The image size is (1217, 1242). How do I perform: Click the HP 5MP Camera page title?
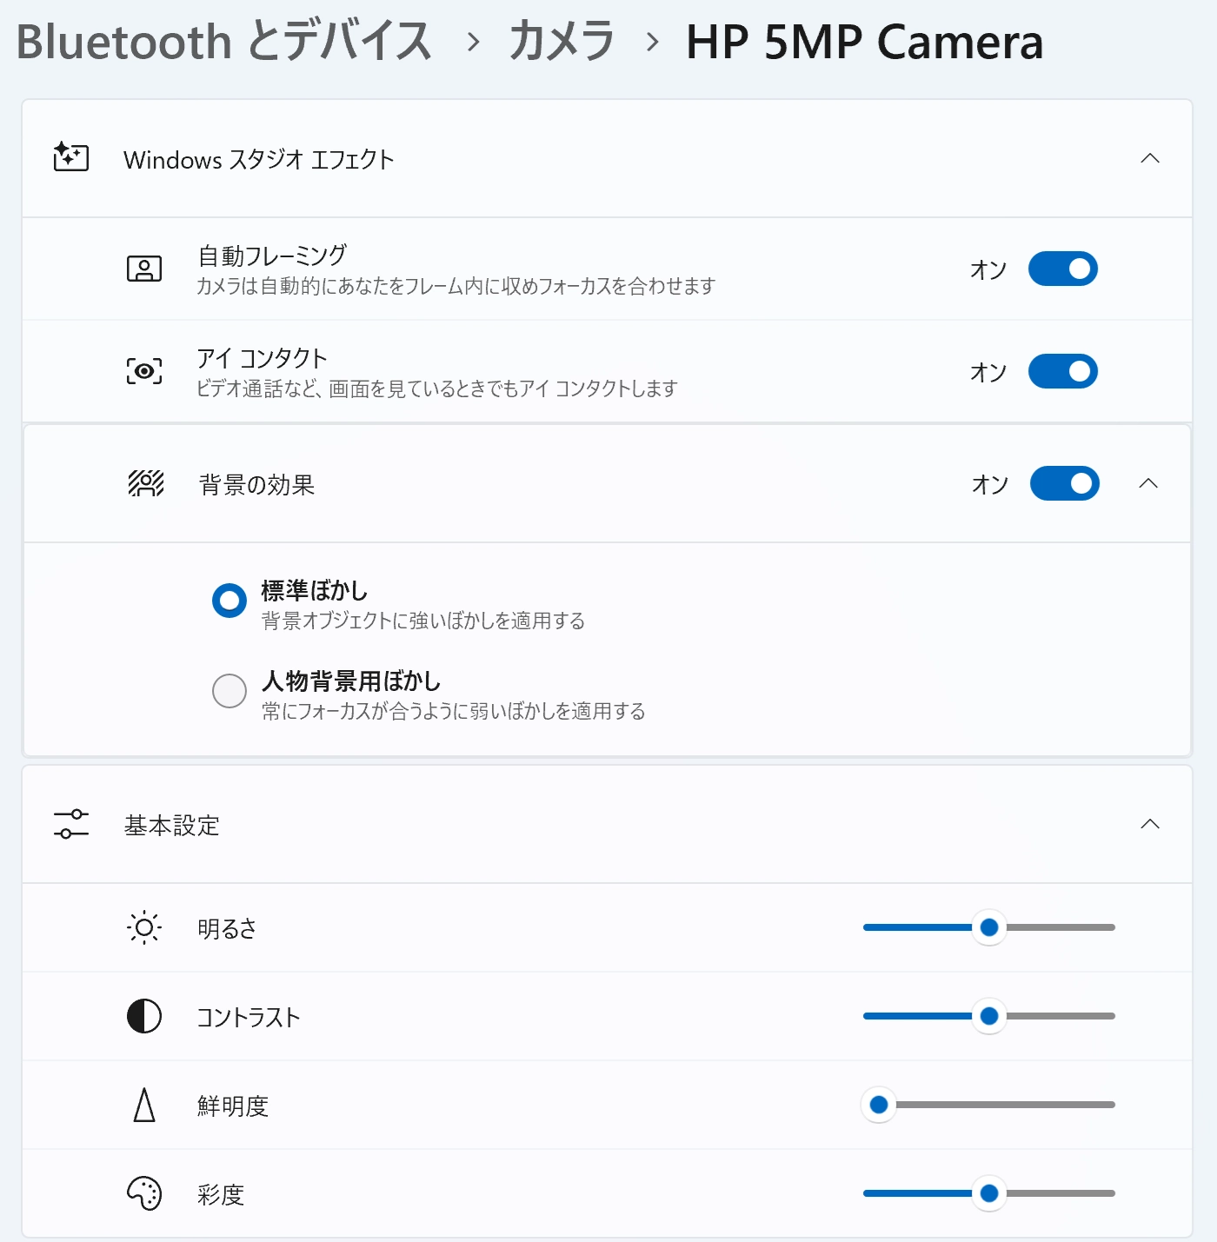click(x=865, y=41)
